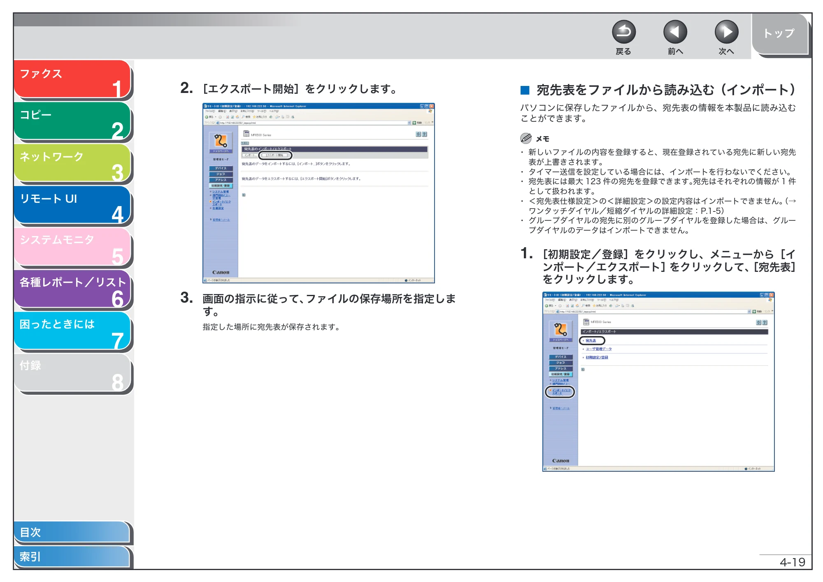
Task: Advance with the 次へ next arrow icon
Action: pyautogui.click(x=726, y=32)
